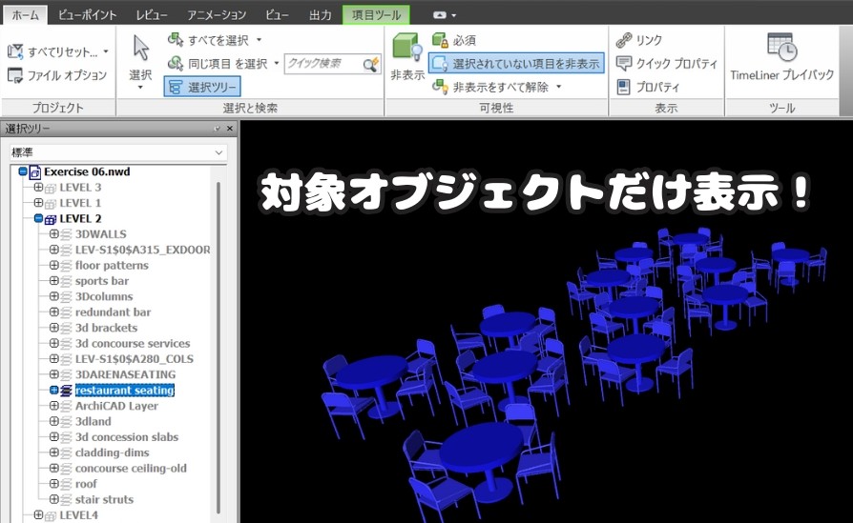Open the Reset All dropdown arrow
853x523 pixels.
(106, 51)
